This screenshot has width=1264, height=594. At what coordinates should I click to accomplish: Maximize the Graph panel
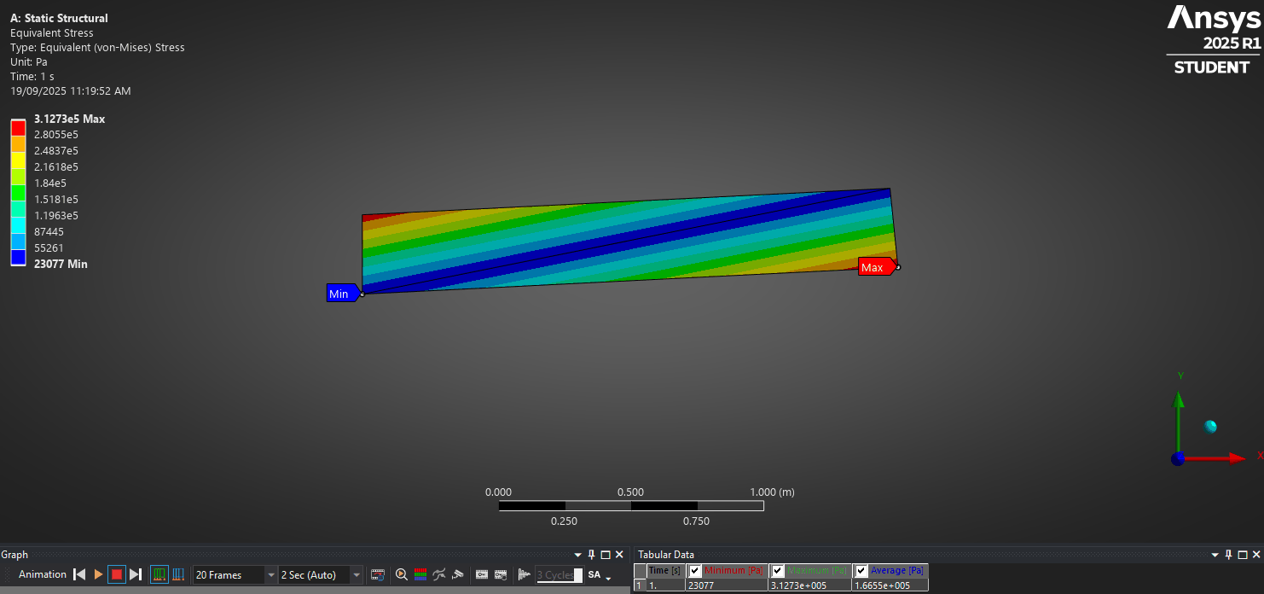click(606, 555)
